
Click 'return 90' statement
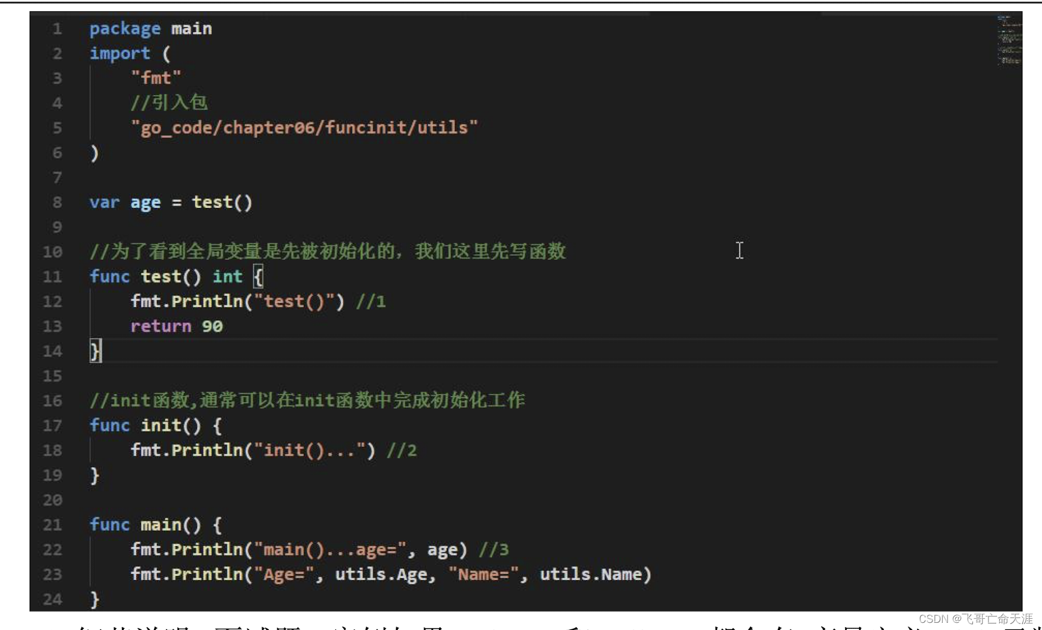[177, 326]
